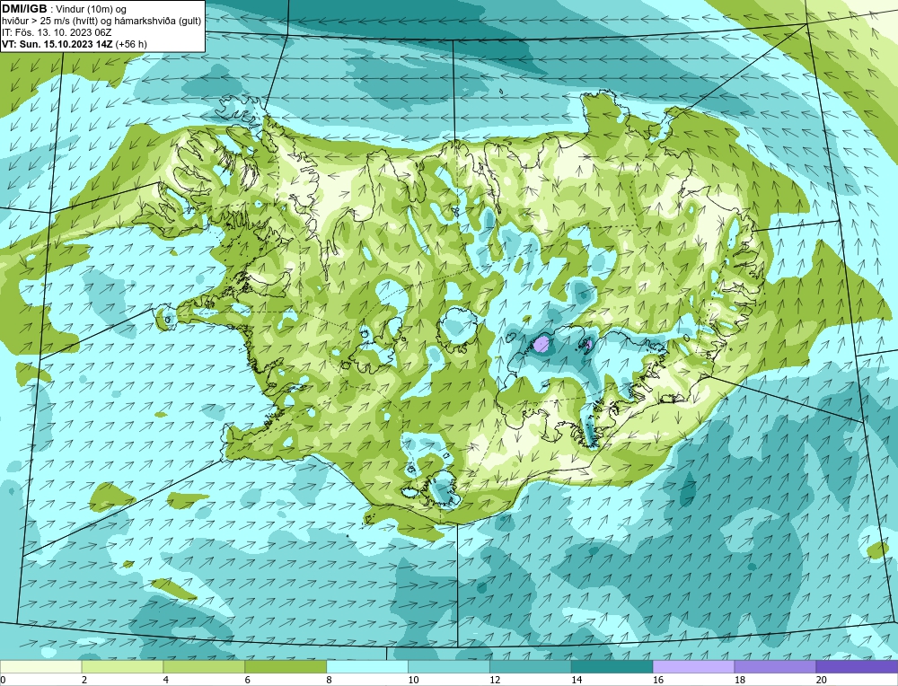This screenshot has height=686, width=898.
Task: Select the 18-20 m/s medium purple swatch
Action: (776, 667)
